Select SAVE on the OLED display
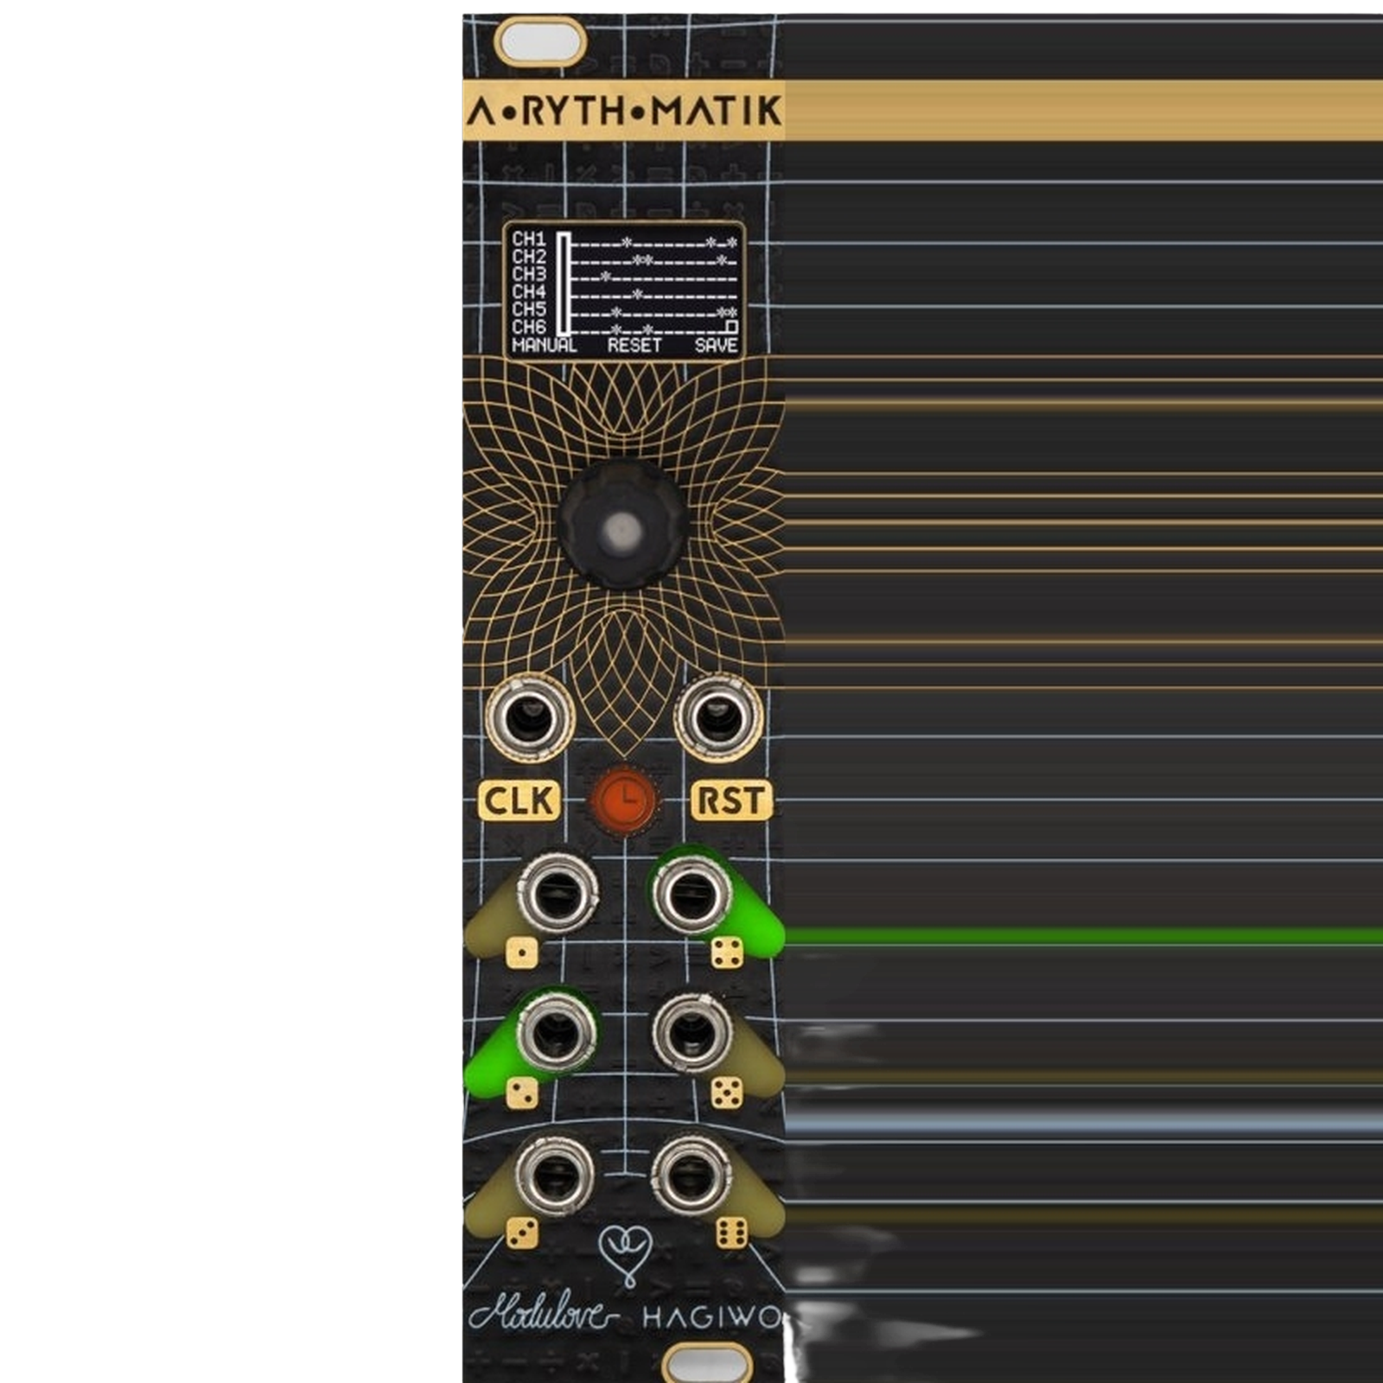The image size is (1383, 1383). pos(716,345)
